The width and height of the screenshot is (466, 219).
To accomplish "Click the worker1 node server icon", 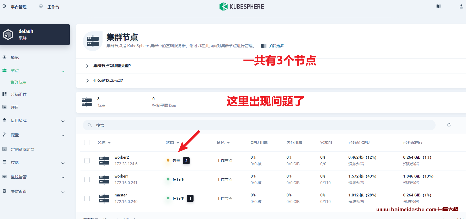I will tap(104, 179).
